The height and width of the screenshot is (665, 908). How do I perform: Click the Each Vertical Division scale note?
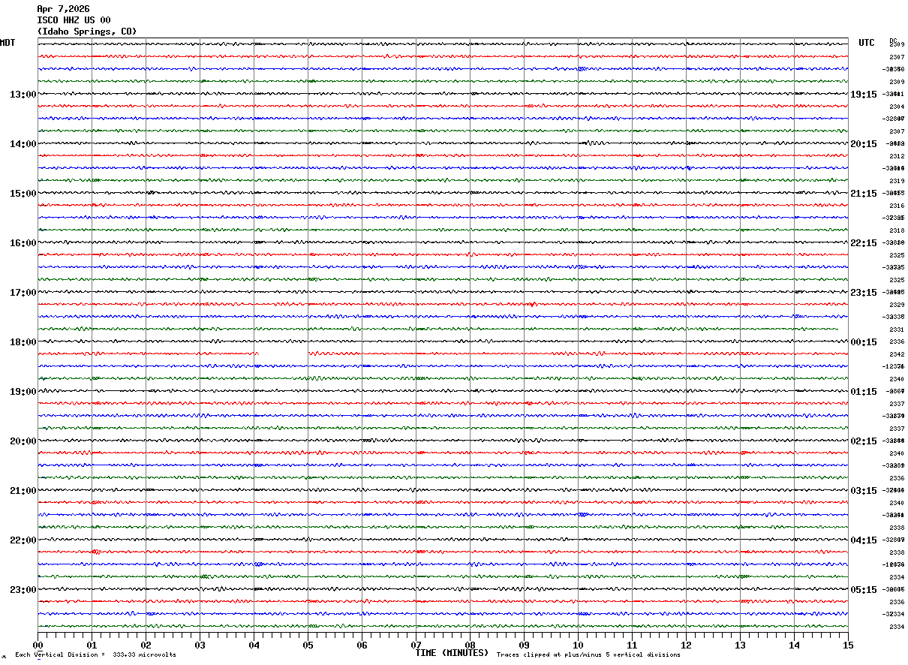click(x=95, y=655)
